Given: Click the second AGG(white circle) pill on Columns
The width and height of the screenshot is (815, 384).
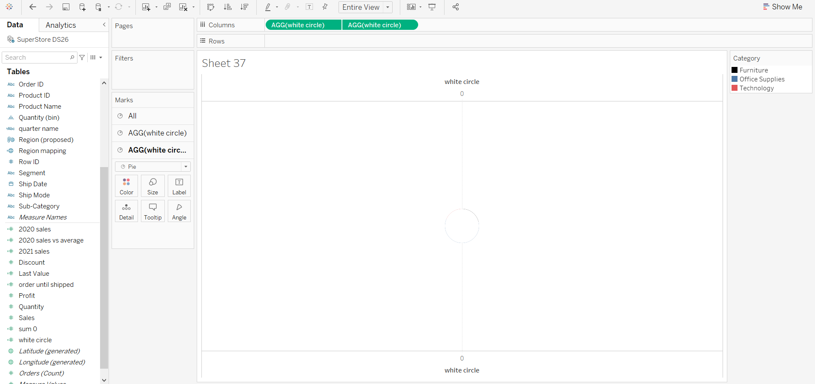Looking at the screenshot, I should [x=380, y=25].
